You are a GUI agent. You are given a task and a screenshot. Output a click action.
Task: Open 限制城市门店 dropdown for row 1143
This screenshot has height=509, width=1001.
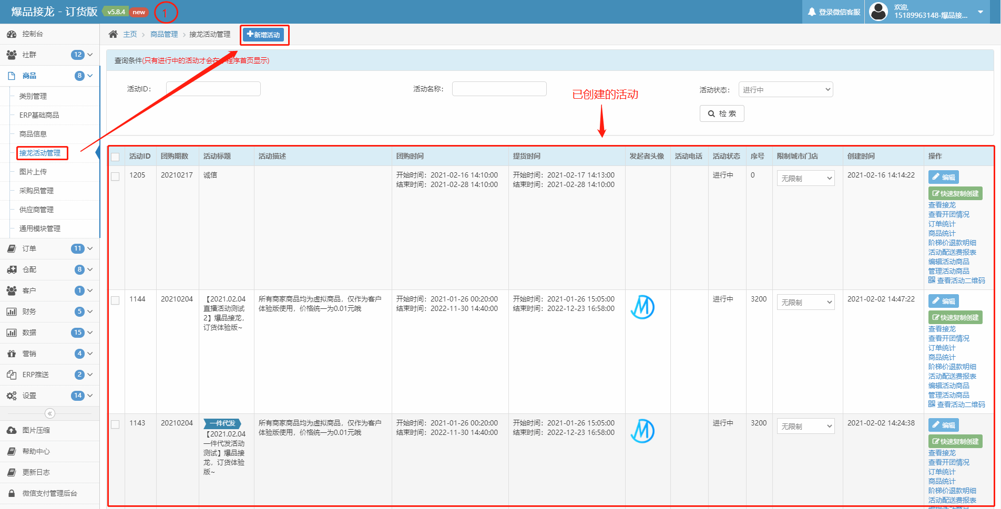805,427
